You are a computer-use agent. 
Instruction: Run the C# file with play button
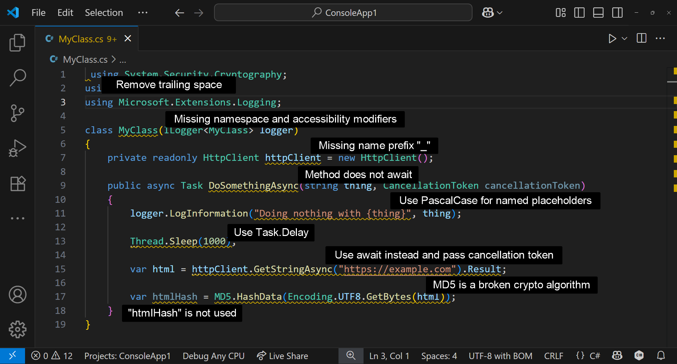612,38
